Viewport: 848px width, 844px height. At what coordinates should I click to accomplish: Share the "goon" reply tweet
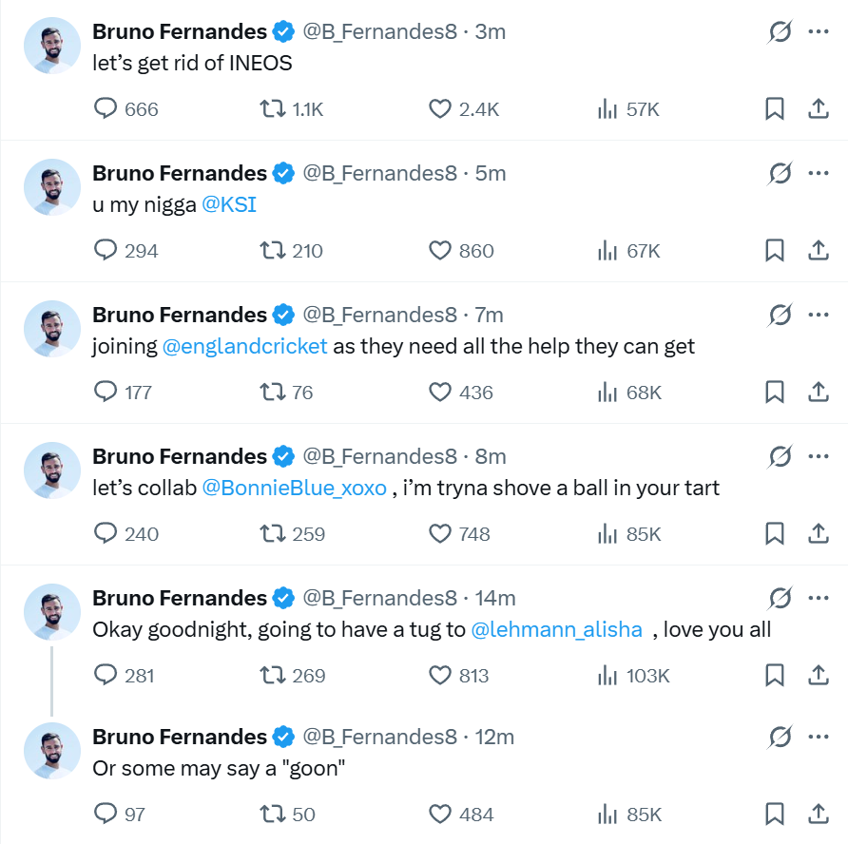[x=818, y=815]
